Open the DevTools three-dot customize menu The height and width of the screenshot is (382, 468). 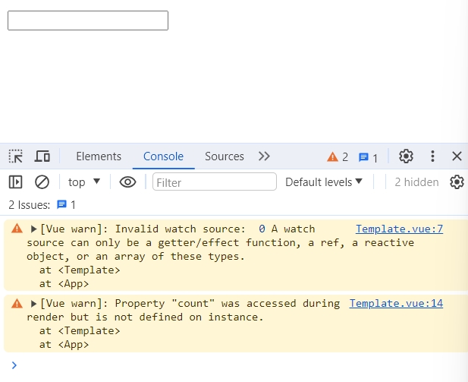click(x=432, y=156)
